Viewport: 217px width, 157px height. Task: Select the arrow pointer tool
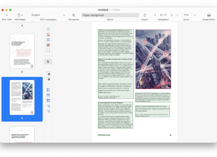[48, 62]
